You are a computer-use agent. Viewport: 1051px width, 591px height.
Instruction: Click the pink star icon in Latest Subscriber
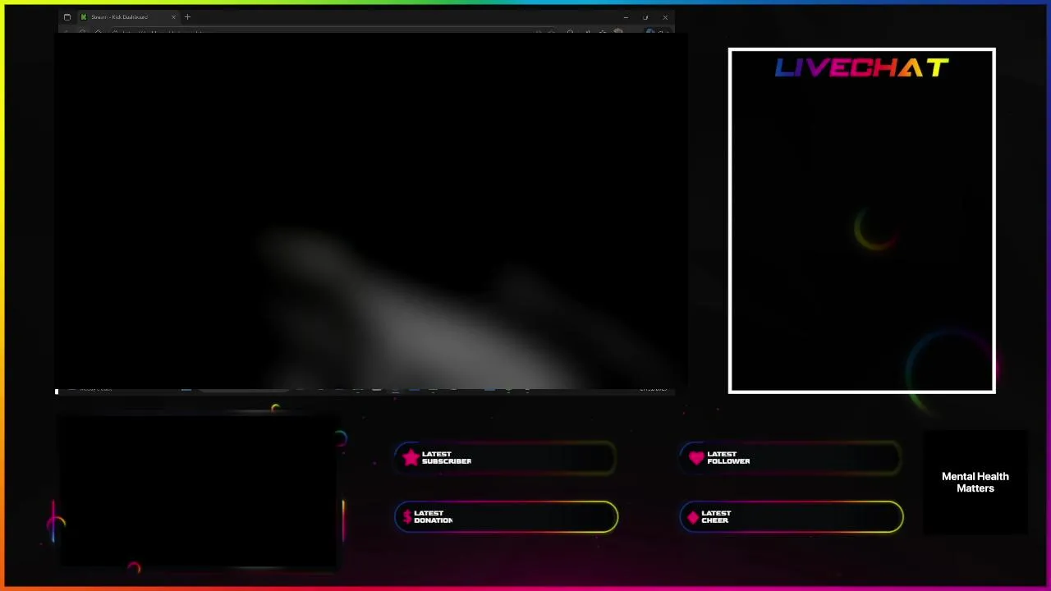pyautogui.click(x=411, y=458)
